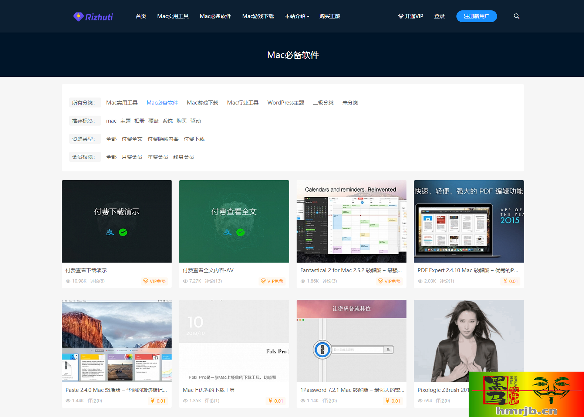Click the diamond icon beside 开通VIP
This screenshot has width=584, height=417.
tap(401, 16)
